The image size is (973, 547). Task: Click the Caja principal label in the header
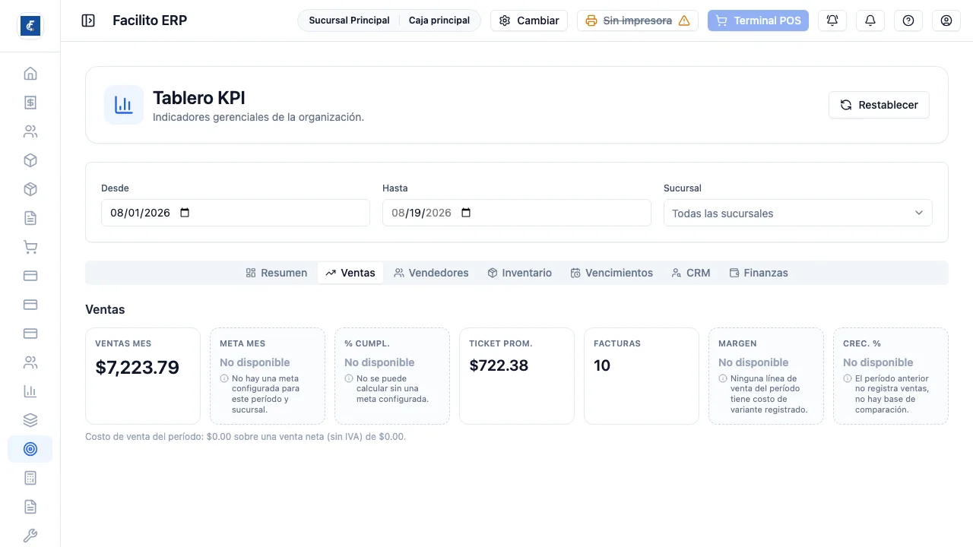(x=439, y=21)
